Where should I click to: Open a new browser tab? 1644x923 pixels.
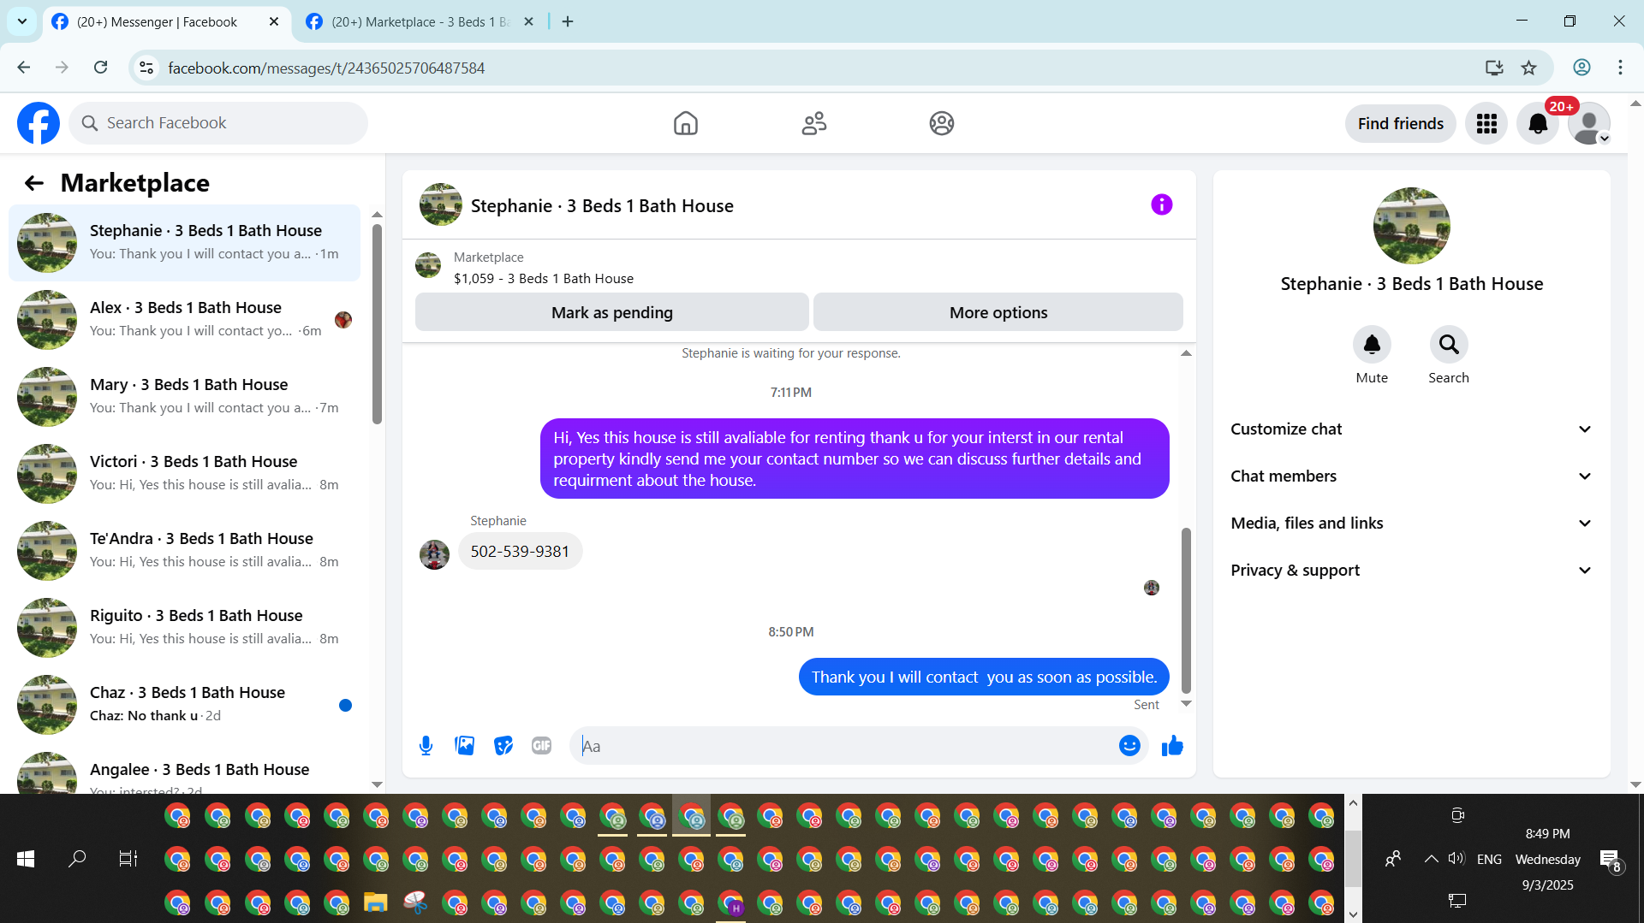point(568,21)
